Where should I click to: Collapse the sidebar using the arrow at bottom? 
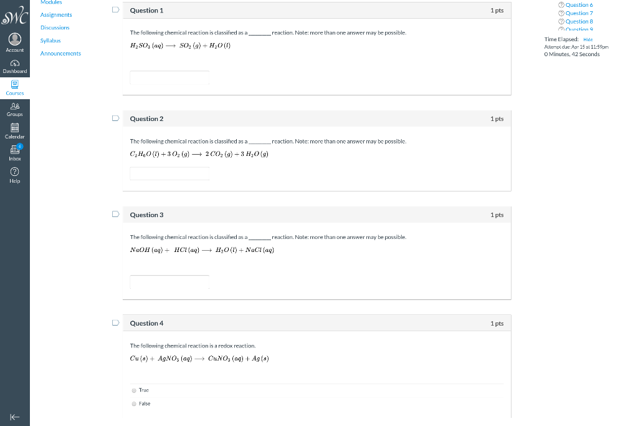pos(14,417)
